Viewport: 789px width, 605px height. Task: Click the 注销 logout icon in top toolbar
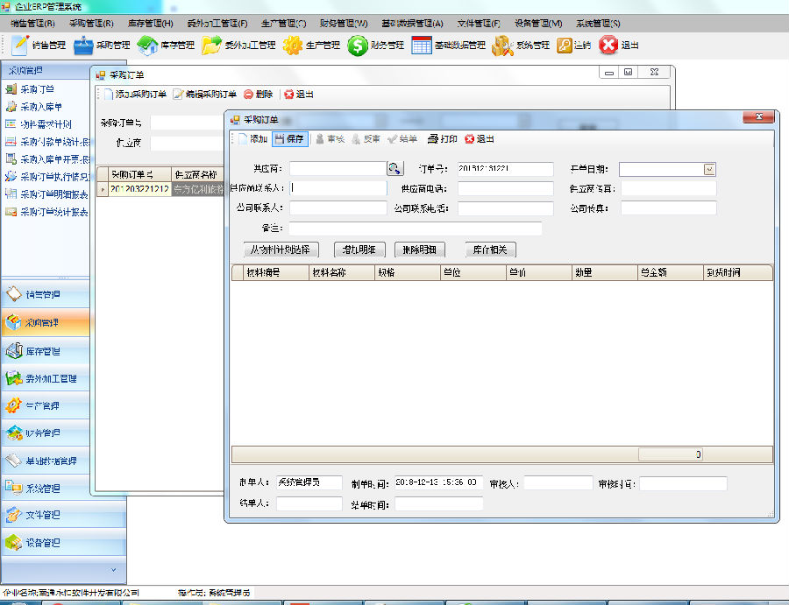click(565, 46)
